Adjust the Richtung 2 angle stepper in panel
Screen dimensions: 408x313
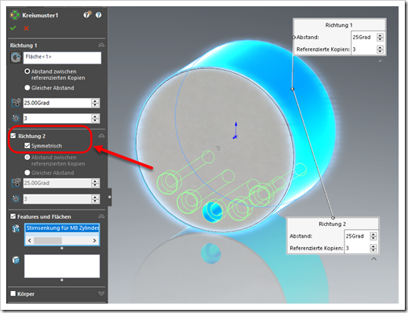coord(95,183)
